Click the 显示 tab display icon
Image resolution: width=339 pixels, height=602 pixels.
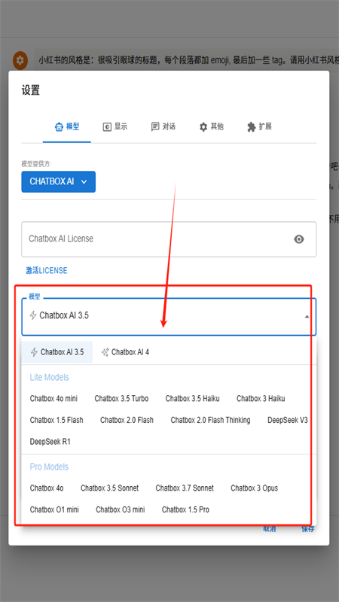(107, 127)
